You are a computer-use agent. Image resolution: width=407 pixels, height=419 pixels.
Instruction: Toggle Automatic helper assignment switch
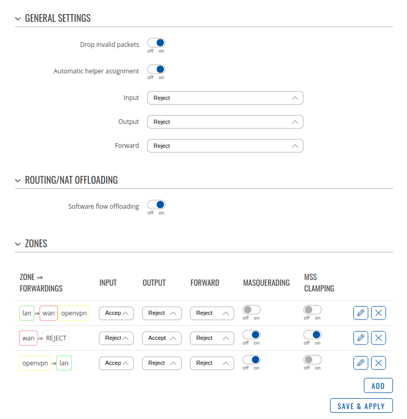[x=156, y=69]
